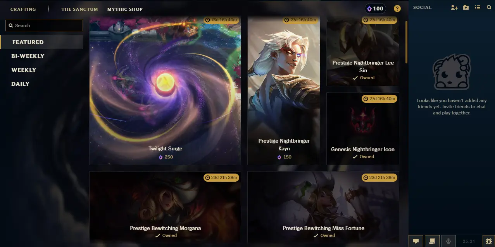The height and width of the screenshot is (247, 495).
Task: Click the help question mark icon
Action: 397,9
